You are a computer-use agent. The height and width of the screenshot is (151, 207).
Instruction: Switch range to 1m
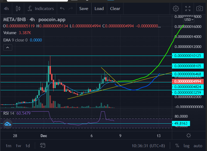(8, 146)
